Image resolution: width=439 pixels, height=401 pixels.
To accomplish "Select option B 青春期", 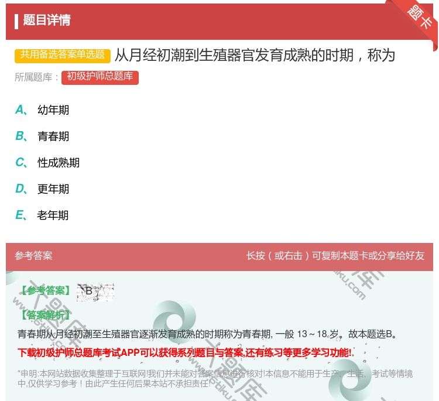I will (42, 136).
